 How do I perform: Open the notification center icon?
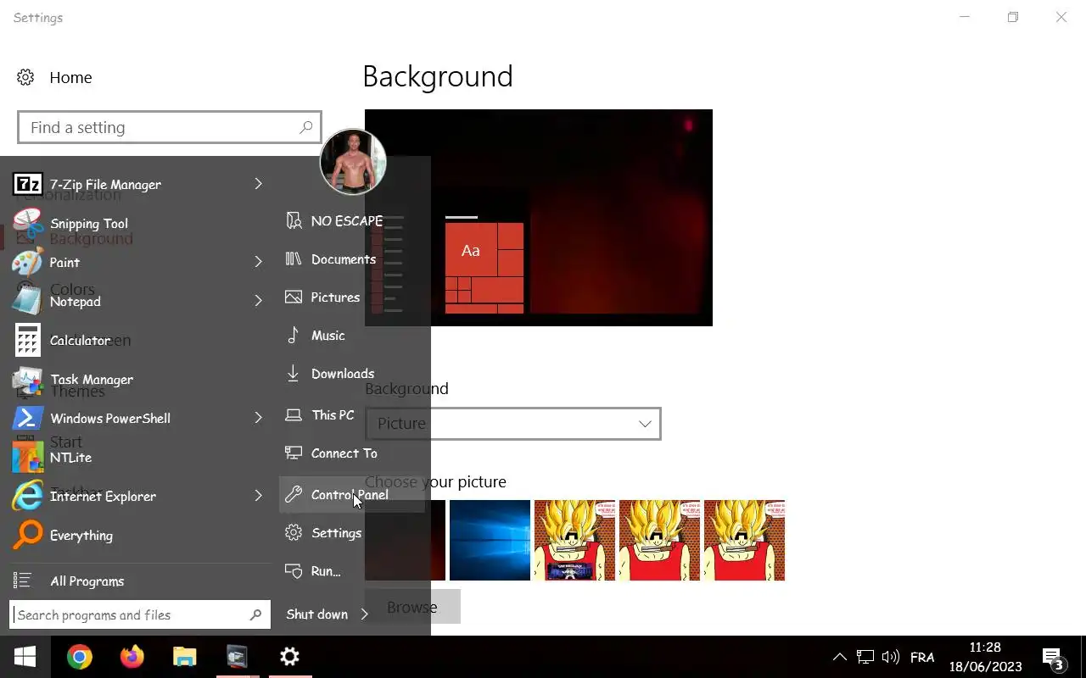tap(1054, 658)
